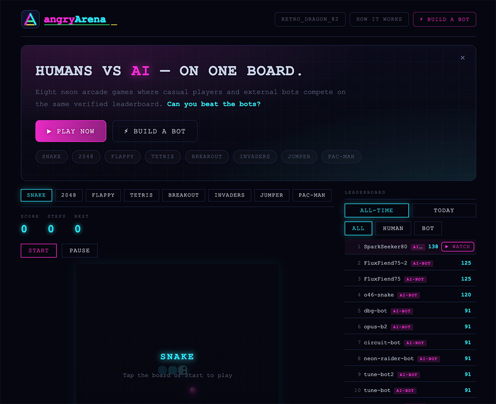
Task: Click the o46-snake leaderboard entry
Action: [410, 295]
